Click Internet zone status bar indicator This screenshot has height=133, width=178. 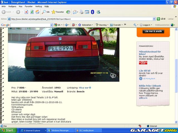(x=152, y=126)
